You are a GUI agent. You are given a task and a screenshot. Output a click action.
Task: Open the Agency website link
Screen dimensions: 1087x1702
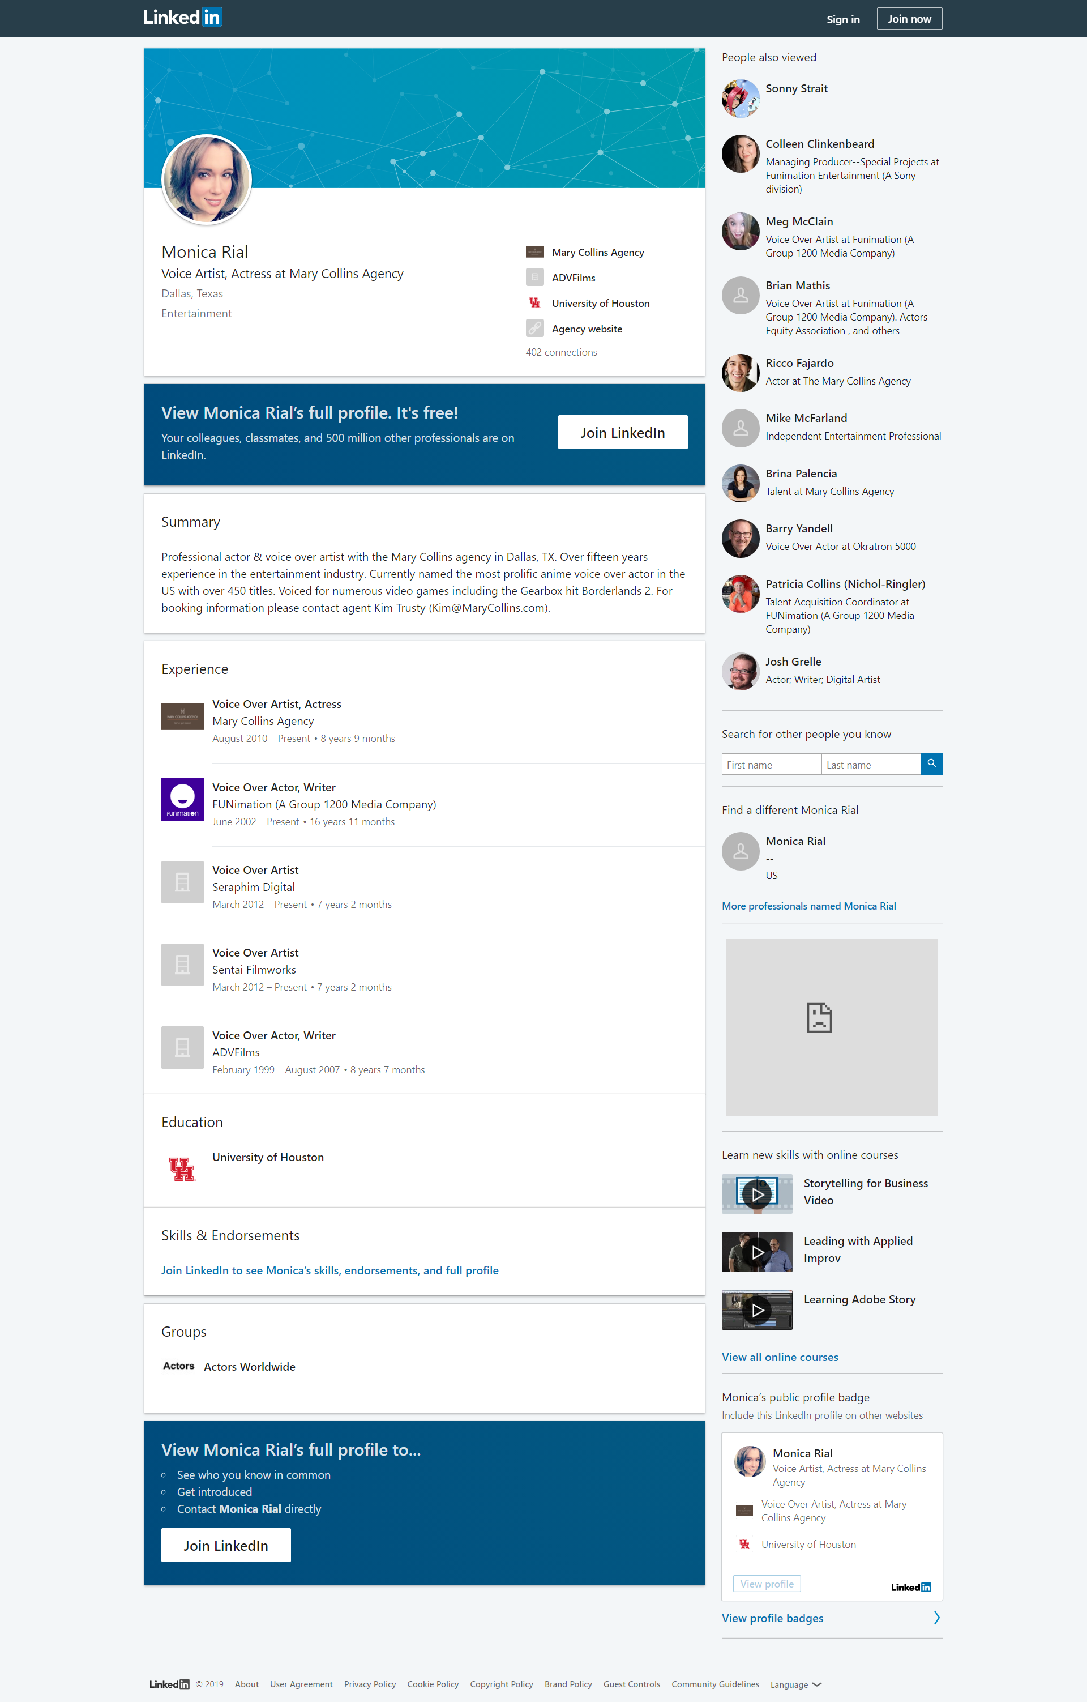point(587,329)
